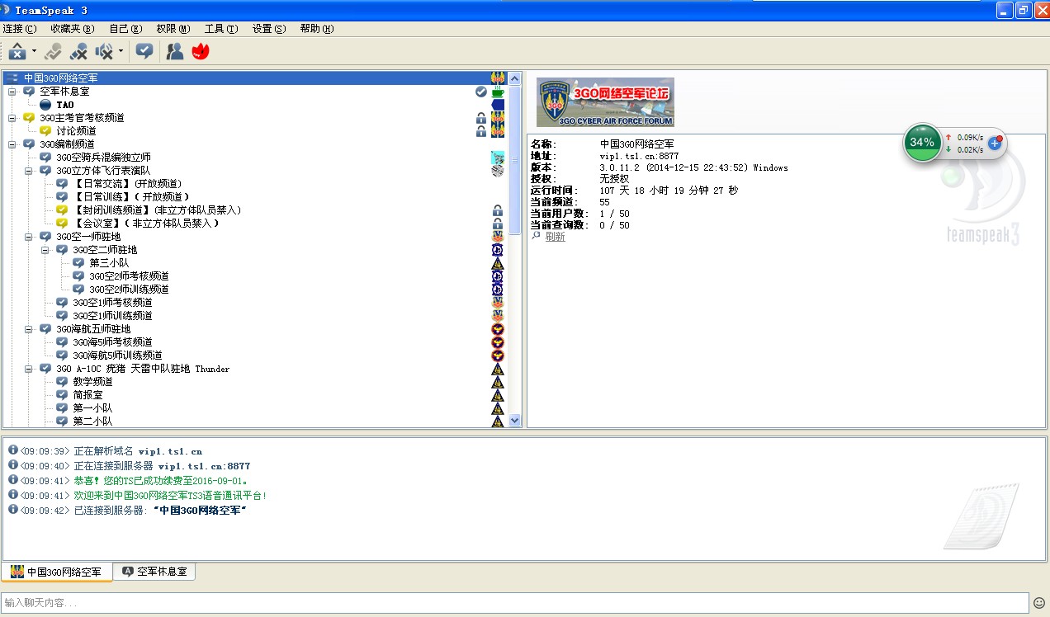Click the blue plus button on 34% widget
Screen dimensions: 1050x617
point(995,143)
